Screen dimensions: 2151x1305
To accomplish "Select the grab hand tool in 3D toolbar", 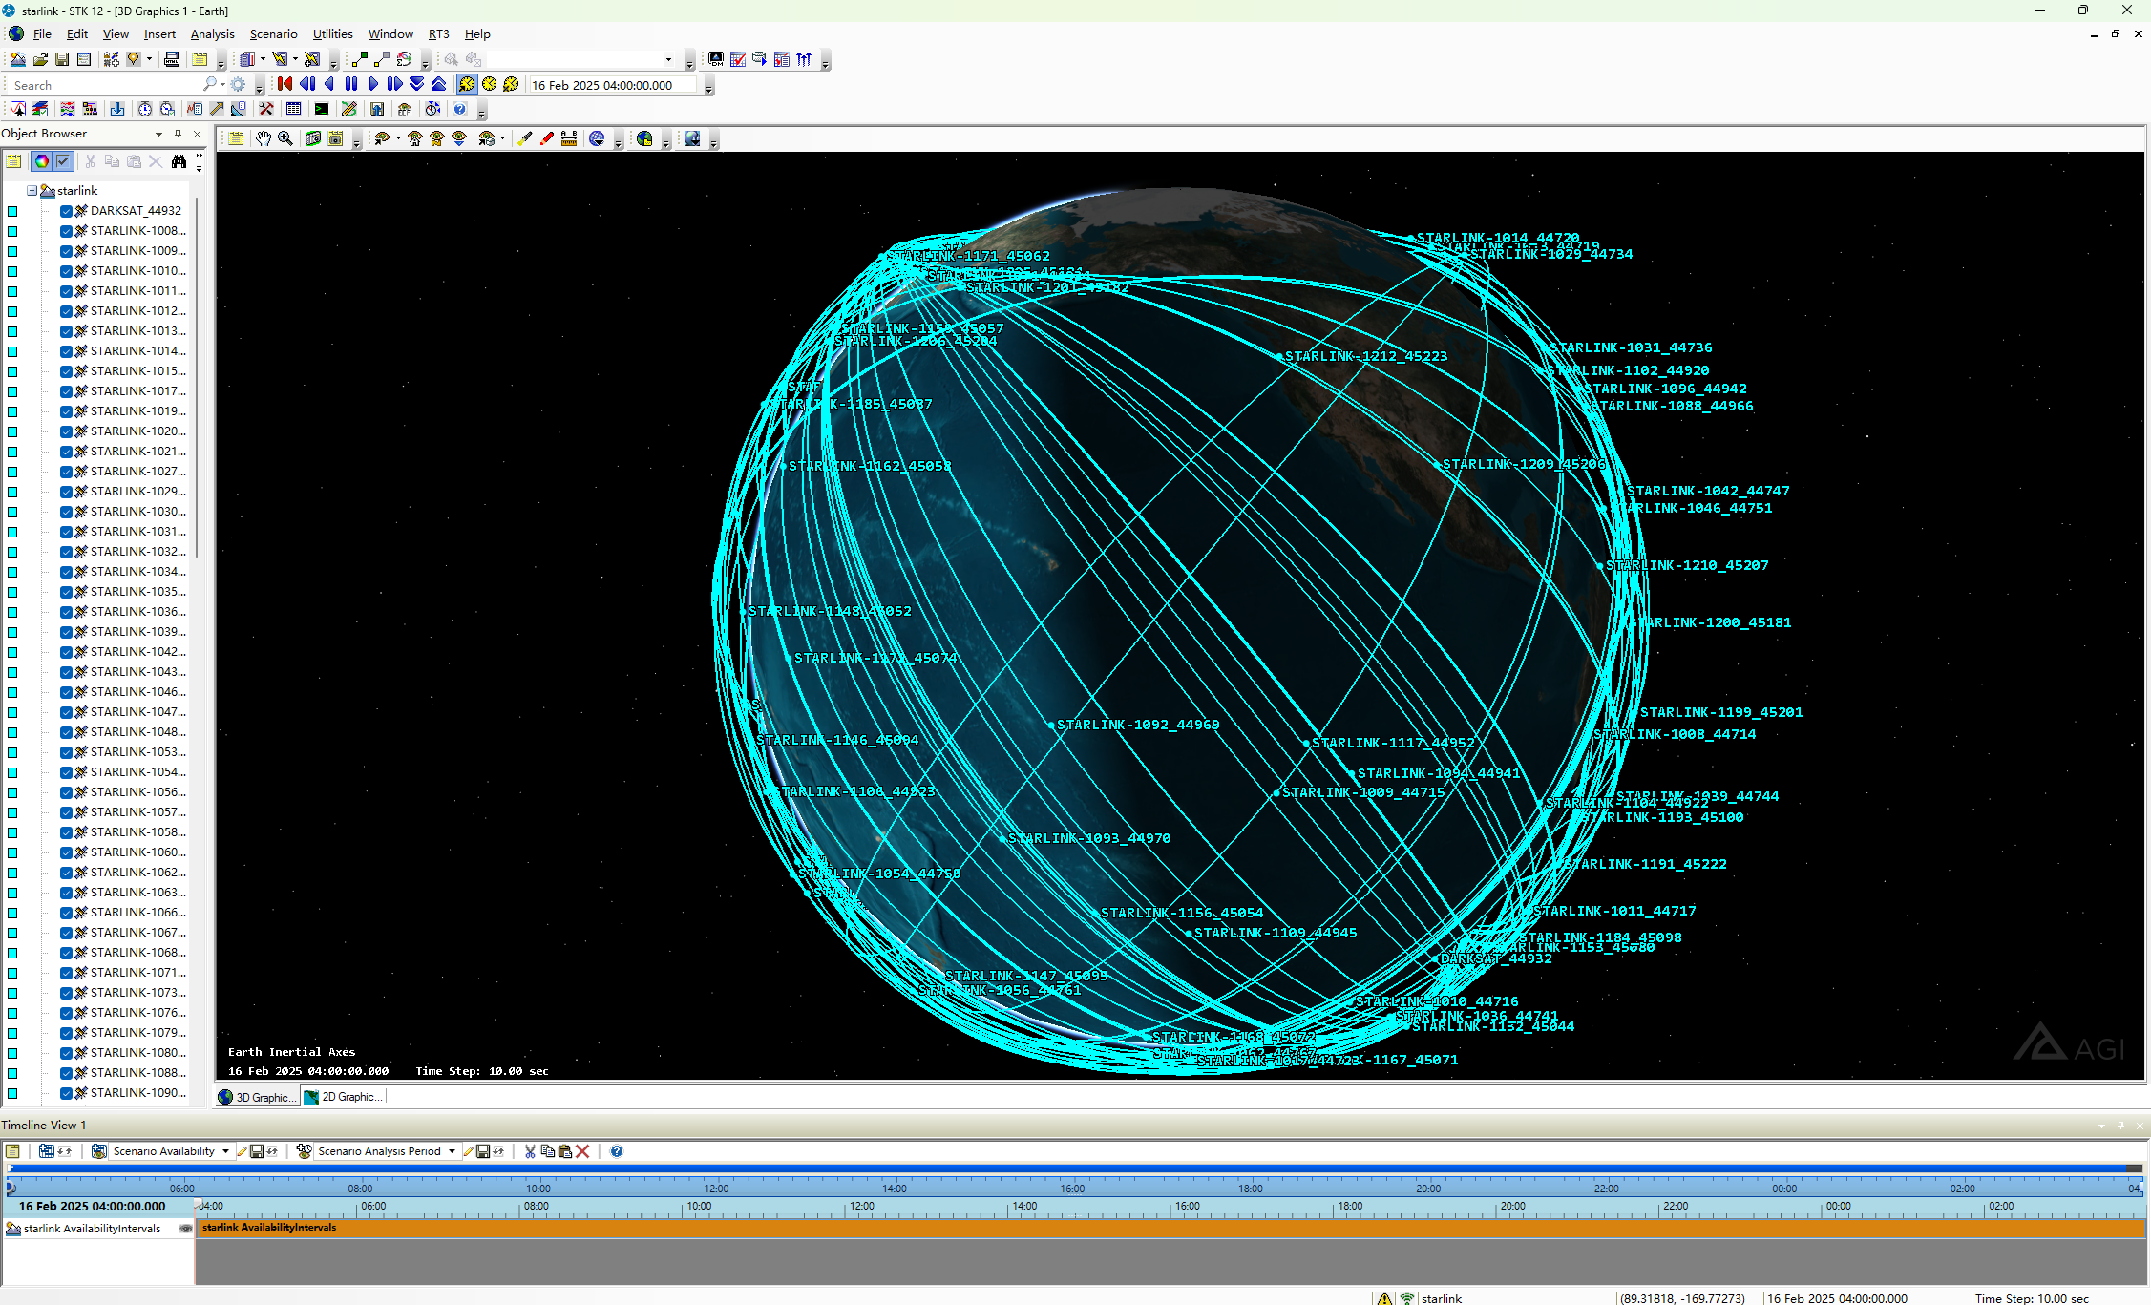I will point(263,139).
